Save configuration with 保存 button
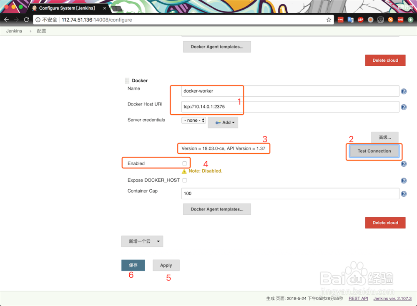The width and height of the screenshot is (417, 306). pos(133,265)
